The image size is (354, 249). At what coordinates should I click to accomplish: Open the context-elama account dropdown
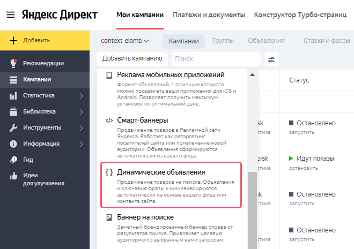125,41
